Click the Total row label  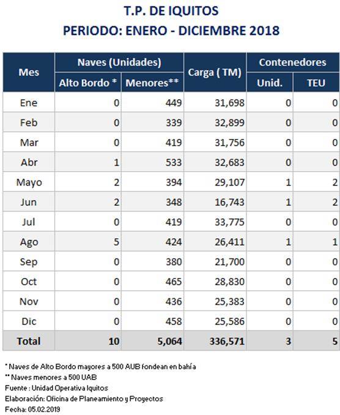pos(29,341)
